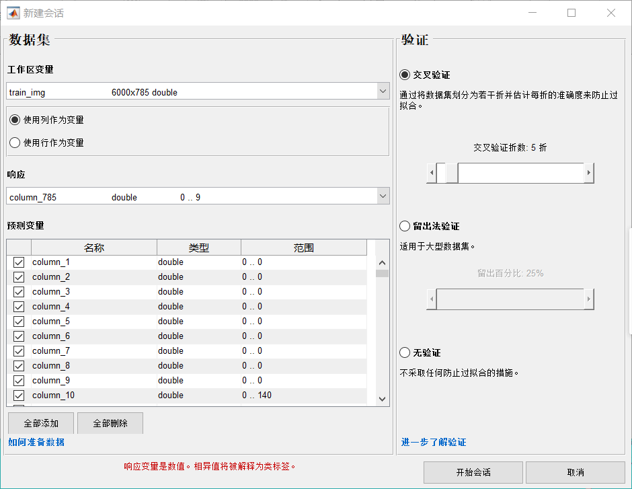Click the column_5 double type cell
632x489 pixels.
(199, 322)
